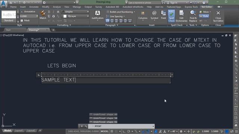Screen dimensions: 239x134
Task: Close the command line window
Action: pyautogui.click(x=82, y=126)
